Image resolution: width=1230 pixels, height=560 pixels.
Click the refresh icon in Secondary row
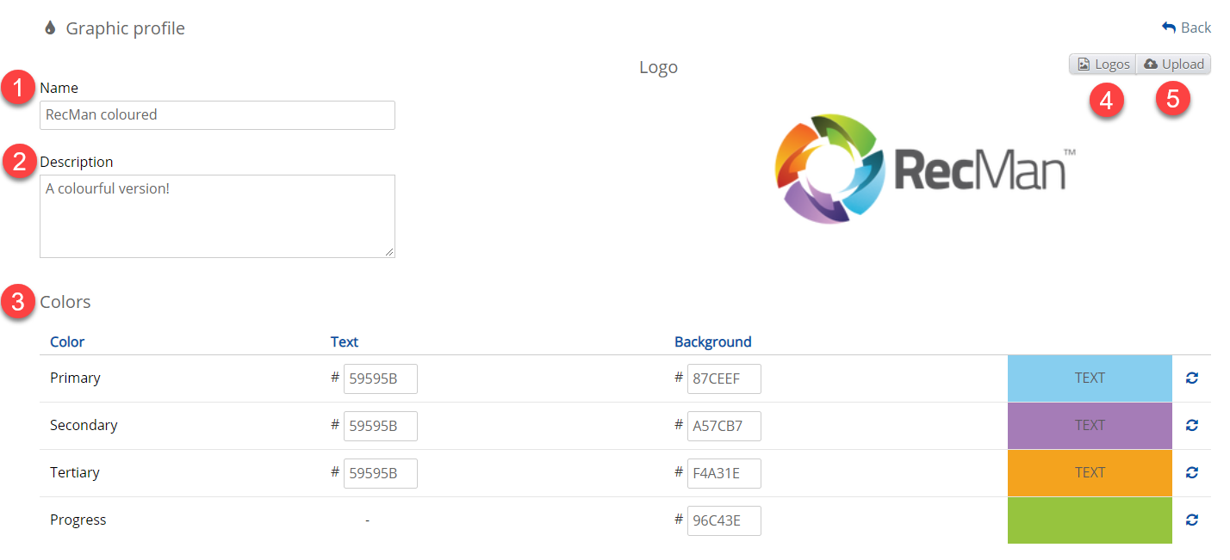click(x=1192, y=426)
